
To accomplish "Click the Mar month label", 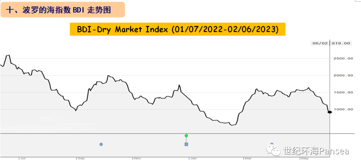I will point(248,159).
